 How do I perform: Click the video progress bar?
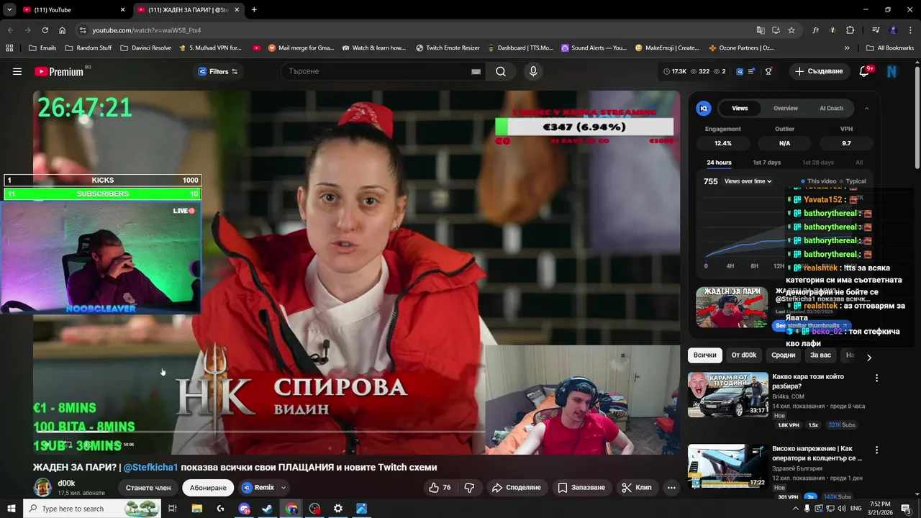[356, 432]
